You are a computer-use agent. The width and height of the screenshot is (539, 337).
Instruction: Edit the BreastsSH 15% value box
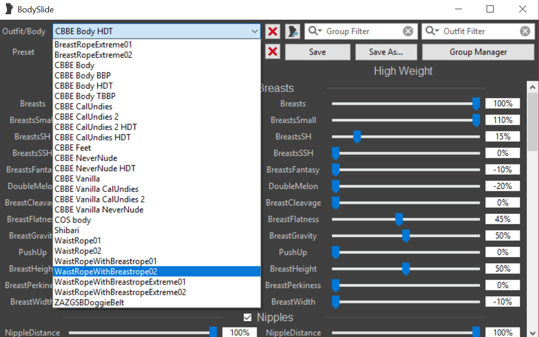pos(503,137)
